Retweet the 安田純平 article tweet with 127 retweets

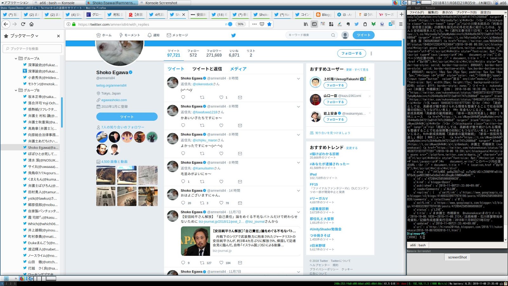202,263
